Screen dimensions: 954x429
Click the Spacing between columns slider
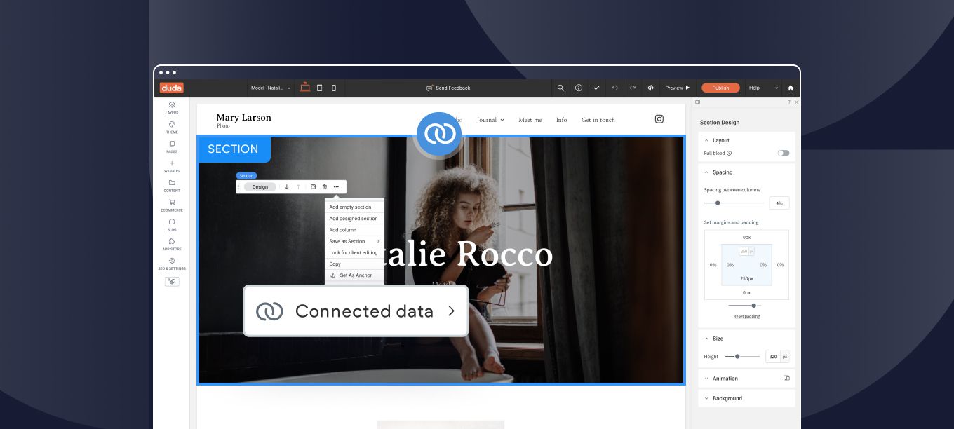click(x=733, y=203)
